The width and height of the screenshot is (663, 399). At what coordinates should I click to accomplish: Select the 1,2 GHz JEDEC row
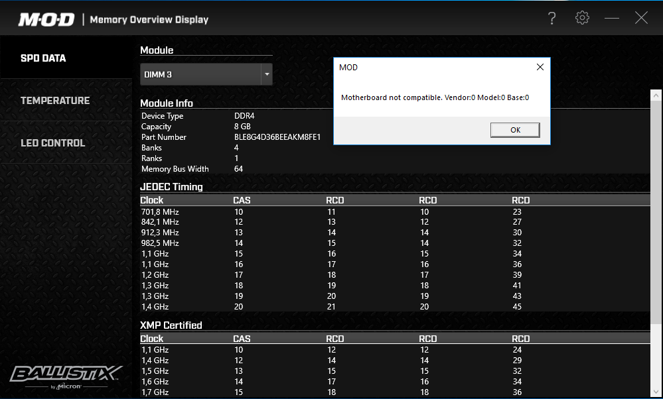(x=395, y=275)
